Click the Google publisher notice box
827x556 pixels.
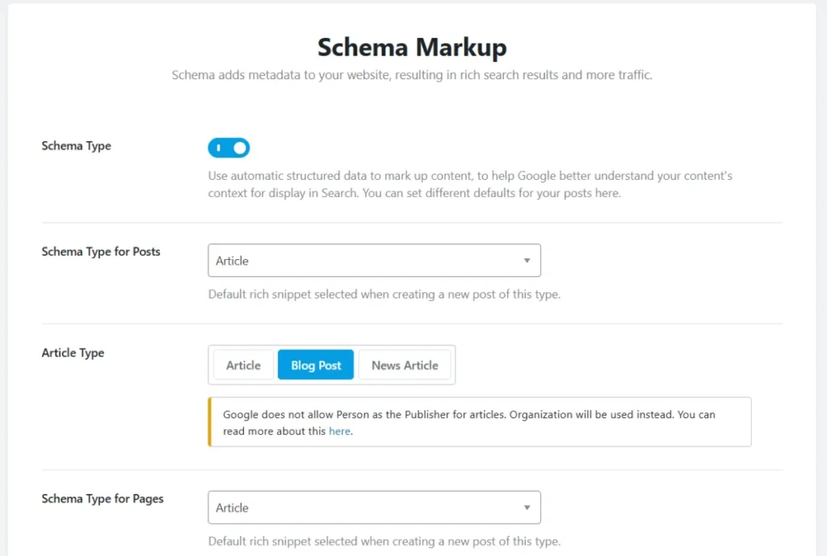[480, 421]
